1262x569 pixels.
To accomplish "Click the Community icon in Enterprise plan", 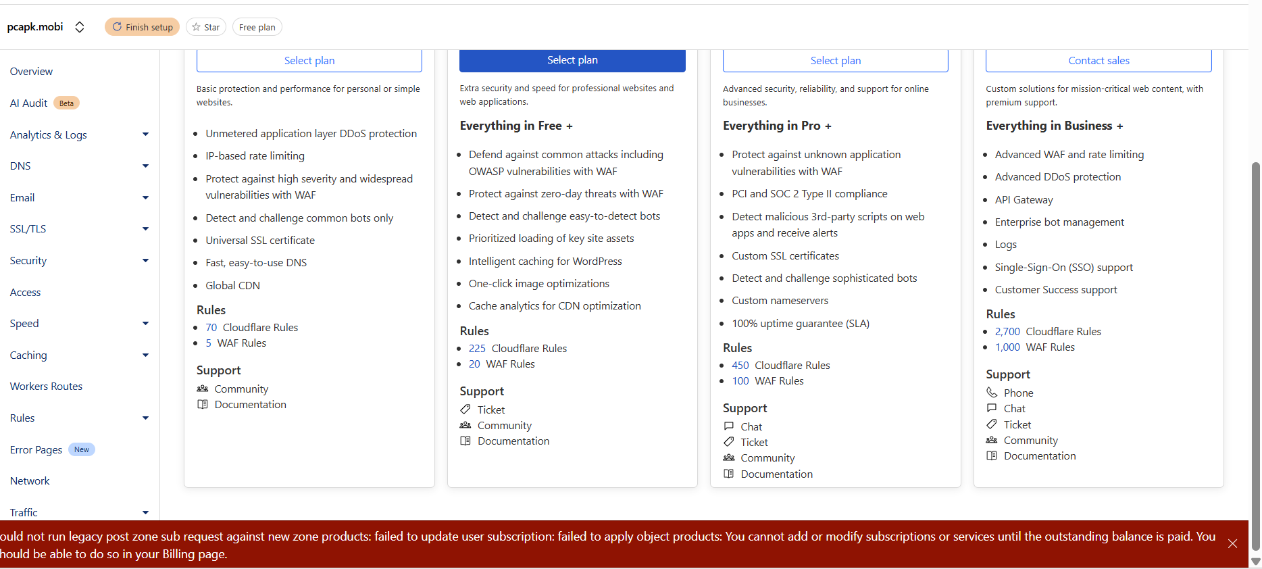I will coord(992,440).
